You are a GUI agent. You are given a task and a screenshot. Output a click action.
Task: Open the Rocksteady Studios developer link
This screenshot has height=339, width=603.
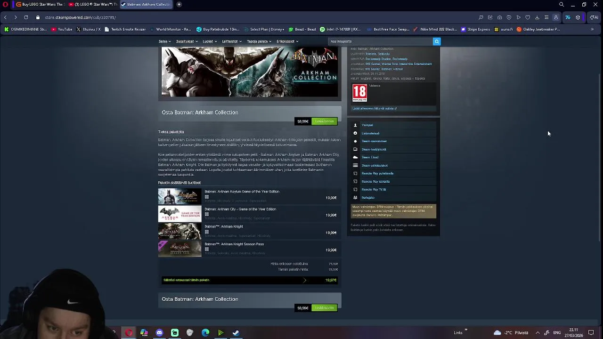point(378,59)
